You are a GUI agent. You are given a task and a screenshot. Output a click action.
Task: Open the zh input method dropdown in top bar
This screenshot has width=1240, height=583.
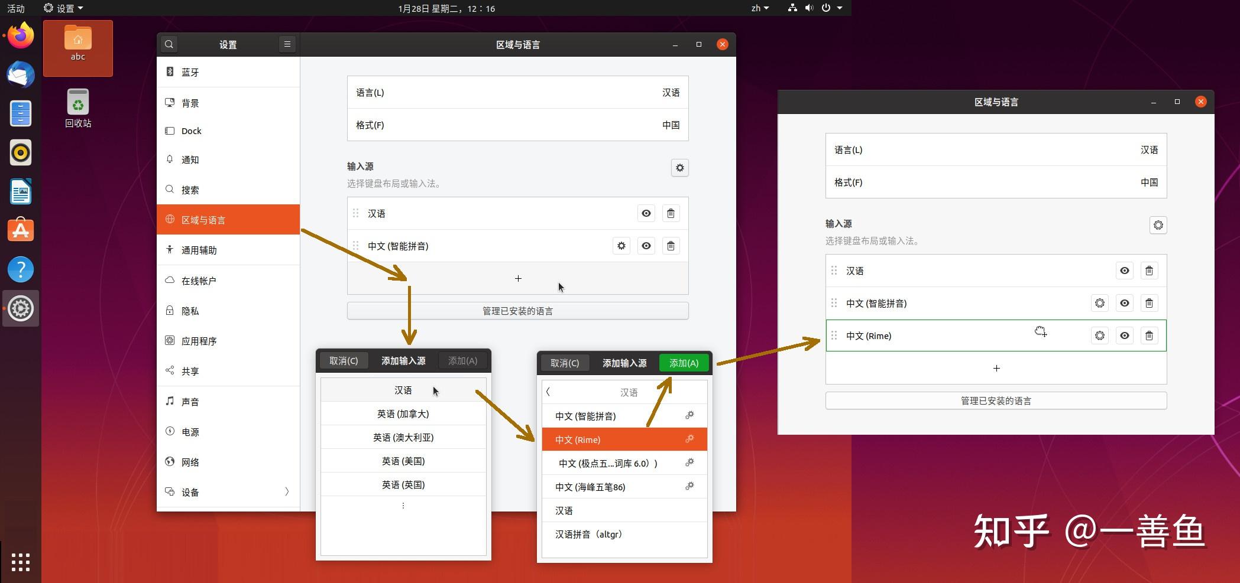click(760, 8)
